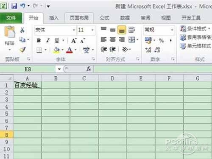Select cell A1 containing 百度经验

28,85
